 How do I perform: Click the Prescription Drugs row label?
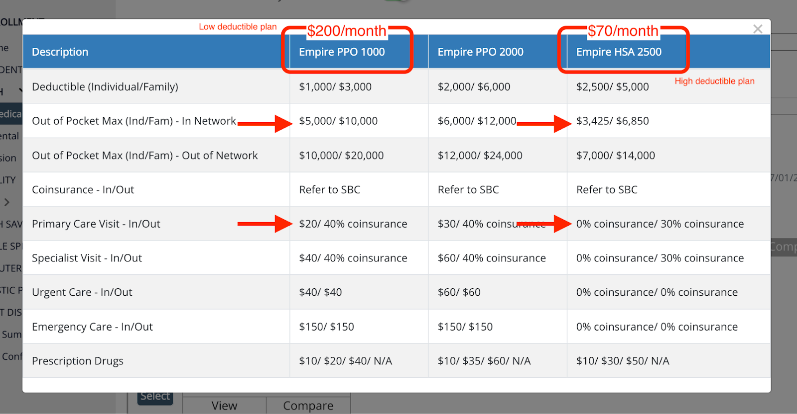click(78, 361)
